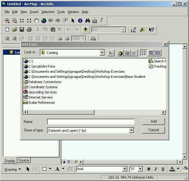The image size is (189, 181).
Task: Select the Zoom Out tool
Action: (15, 21)
